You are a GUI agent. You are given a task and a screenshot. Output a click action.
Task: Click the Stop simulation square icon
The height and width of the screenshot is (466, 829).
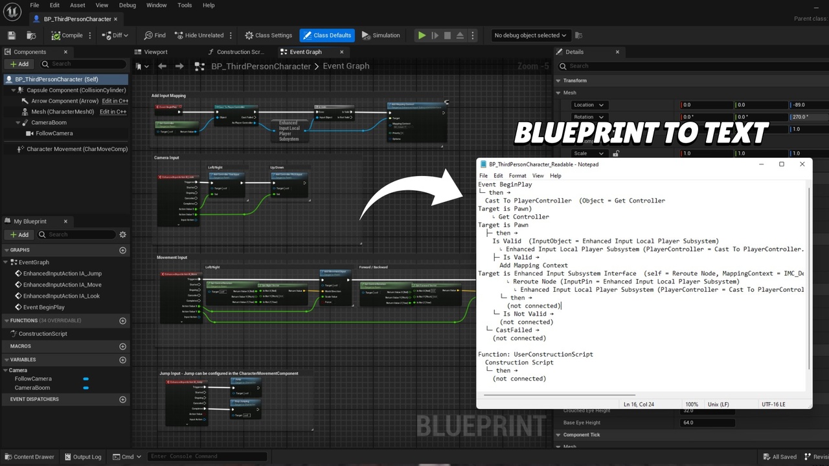click(x=448, y=36)
